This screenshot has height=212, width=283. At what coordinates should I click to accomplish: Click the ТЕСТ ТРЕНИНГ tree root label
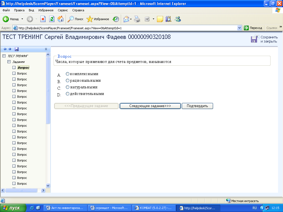(x=18, y=56)
